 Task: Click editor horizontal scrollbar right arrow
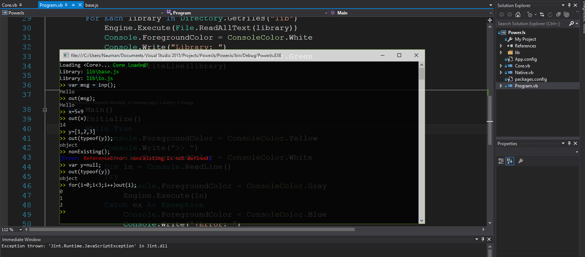pyautogui.click(x=483, y=230)
